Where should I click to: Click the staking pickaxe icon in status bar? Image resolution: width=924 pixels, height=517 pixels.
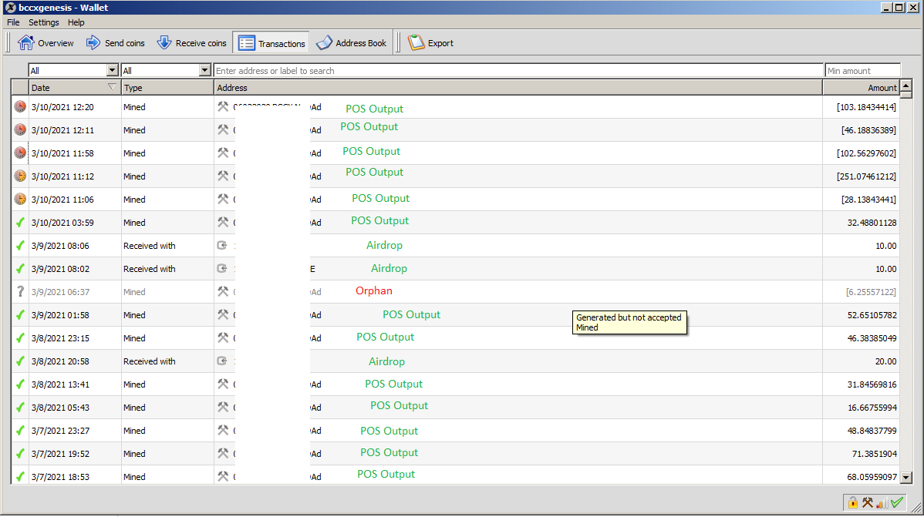point(868,502)
